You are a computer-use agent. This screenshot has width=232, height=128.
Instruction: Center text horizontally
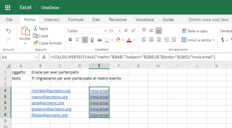[151, 40]
